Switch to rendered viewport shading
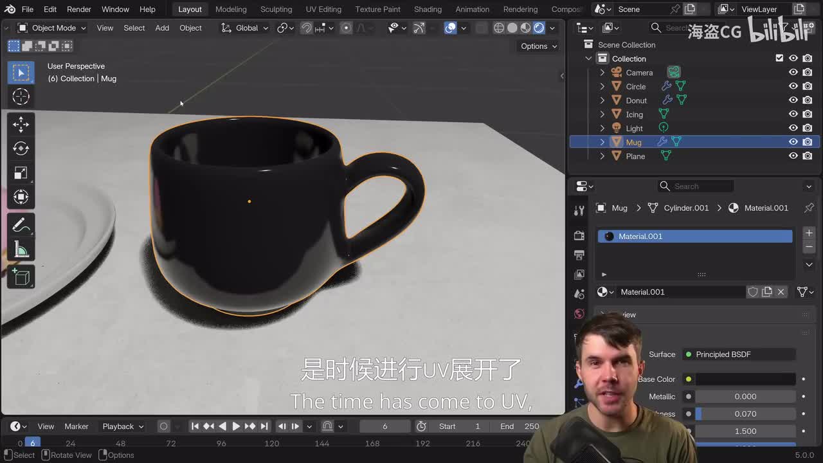 (x=539, y=28)
